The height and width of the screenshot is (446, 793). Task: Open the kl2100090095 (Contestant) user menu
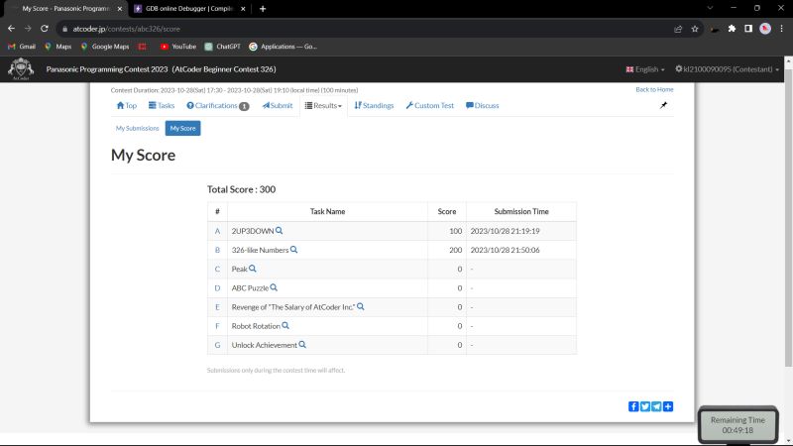pyautogui.click(x=727, y=69)
